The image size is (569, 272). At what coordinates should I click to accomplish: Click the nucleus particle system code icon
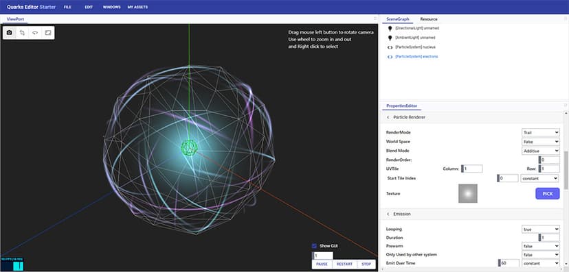coord(390,47)
